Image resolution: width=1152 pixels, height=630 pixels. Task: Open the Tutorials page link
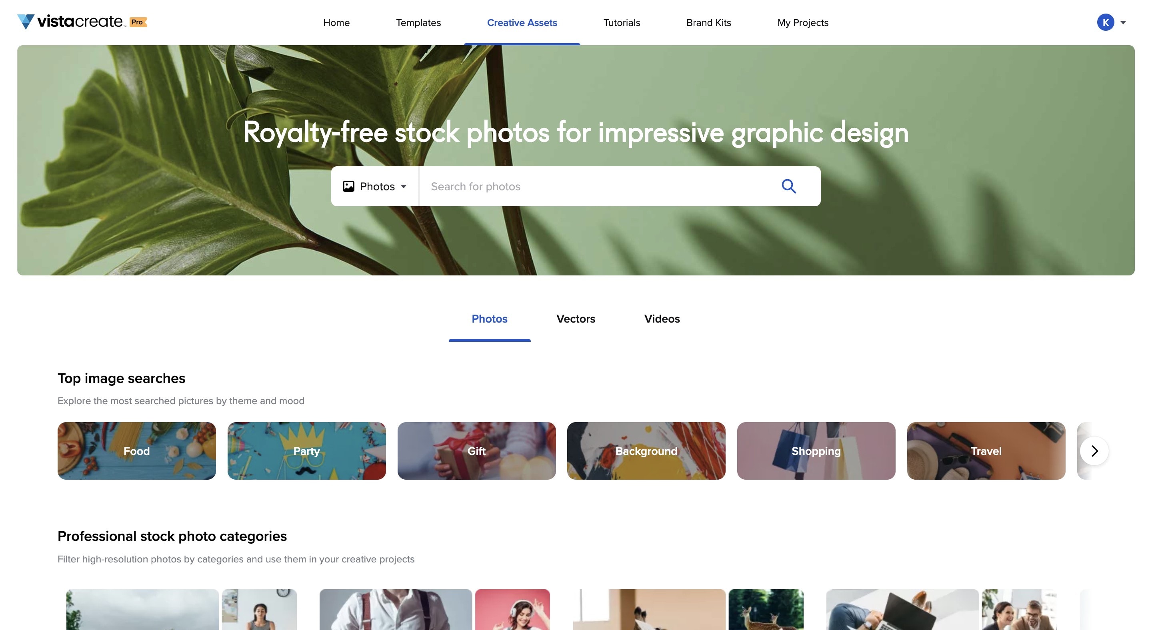622,23
